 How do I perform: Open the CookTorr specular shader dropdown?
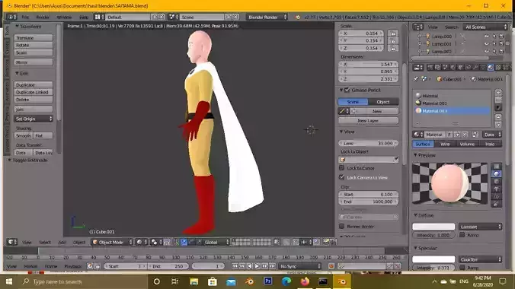pos(480,259)
